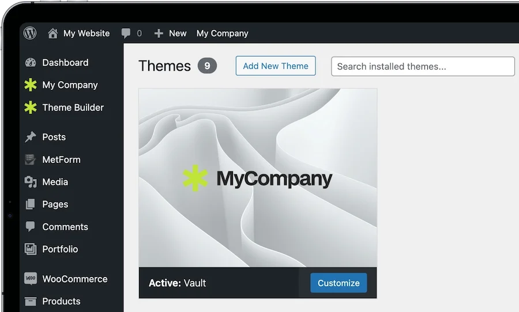The height and width of the screenshot is (312, 519).
Task: Click the Products archive box icon
Action: tap(31, 301)
